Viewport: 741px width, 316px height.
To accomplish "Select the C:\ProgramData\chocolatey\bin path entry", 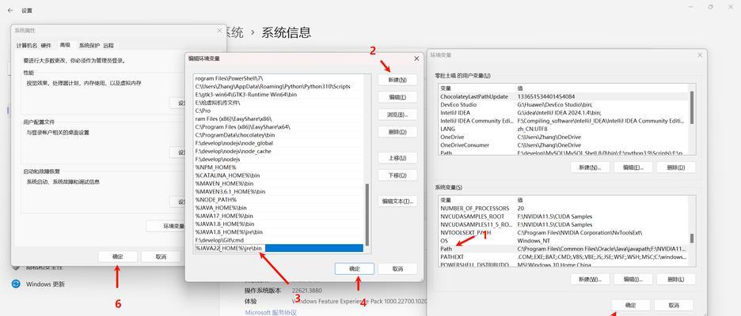I will (x=279, y=135).
